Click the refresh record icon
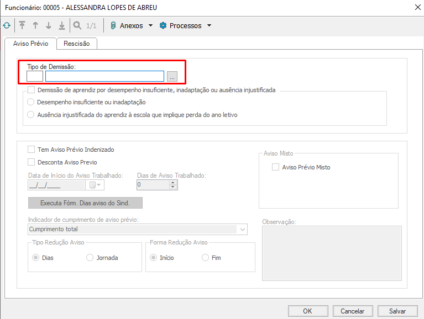 tap(7, 25)
